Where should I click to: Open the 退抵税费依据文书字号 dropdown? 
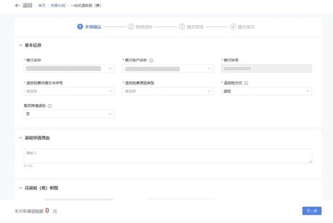[x=69, y=91]
